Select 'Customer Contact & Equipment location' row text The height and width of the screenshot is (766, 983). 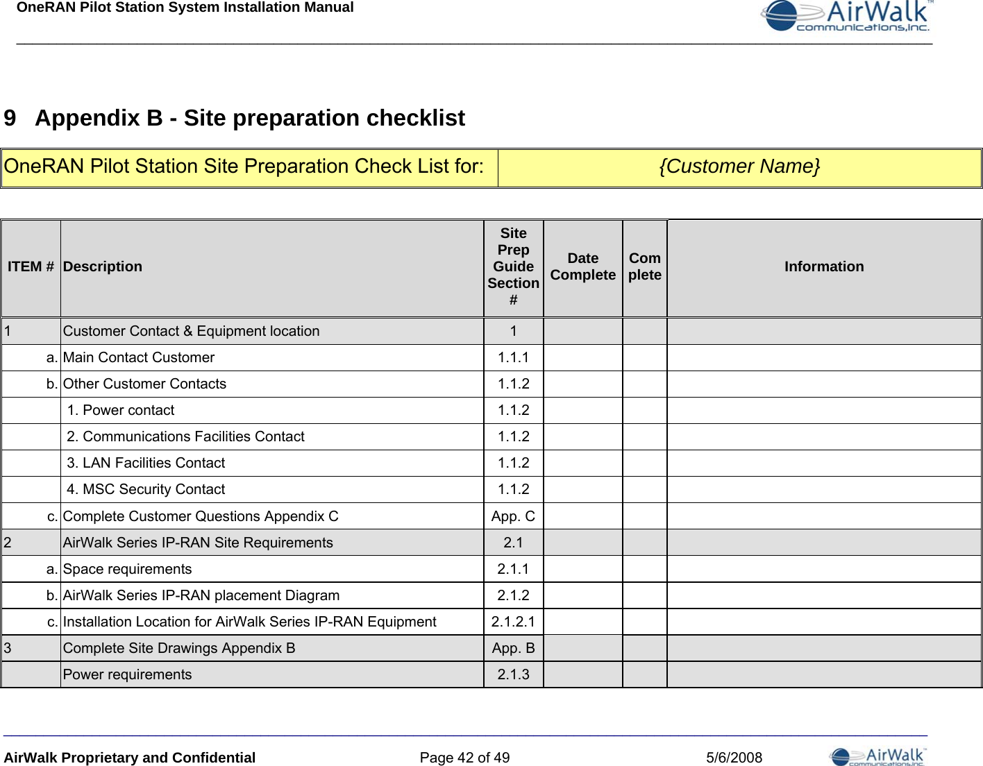click(x=192, y=331)
